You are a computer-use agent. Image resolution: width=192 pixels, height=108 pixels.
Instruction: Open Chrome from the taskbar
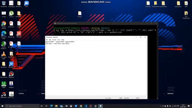(x=81, y=106)
